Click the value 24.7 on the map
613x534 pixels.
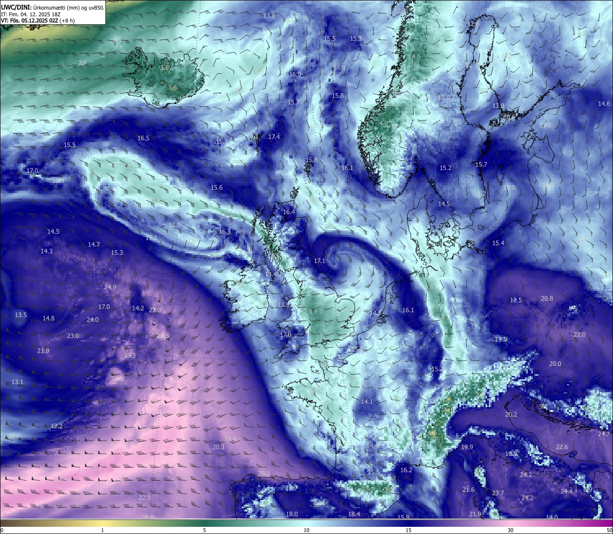[x=603, y=434]
